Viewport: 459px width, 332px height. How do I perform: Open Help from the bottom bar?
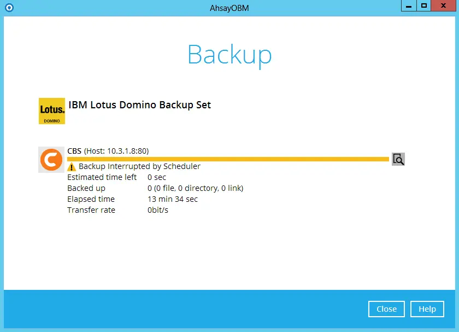click(427, 309)
